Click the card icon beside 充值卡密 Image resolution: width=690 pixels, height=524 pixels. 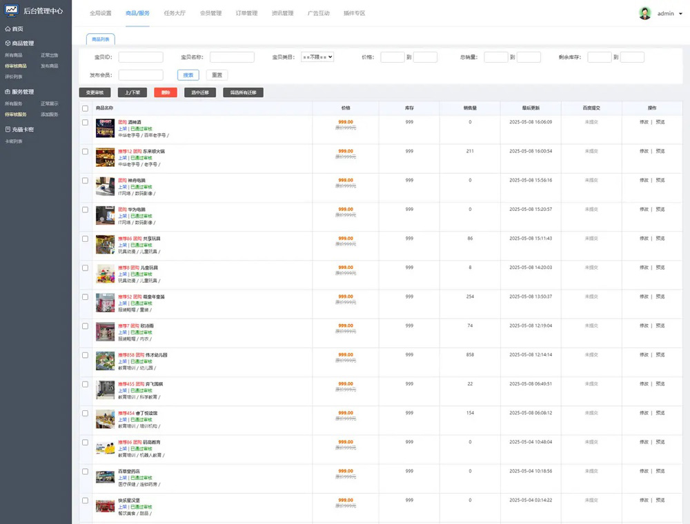8,129
